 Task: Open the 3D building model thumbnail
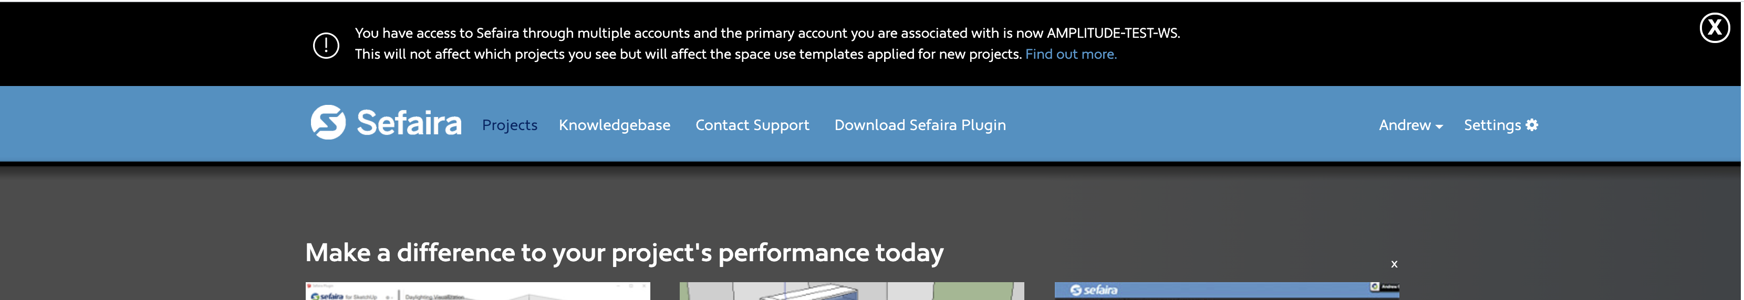tap(852, 291)
